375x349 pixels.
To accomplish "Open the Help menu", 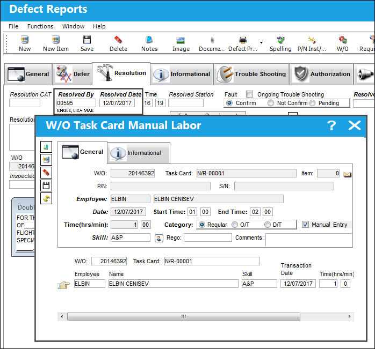I will click(99, 26).
